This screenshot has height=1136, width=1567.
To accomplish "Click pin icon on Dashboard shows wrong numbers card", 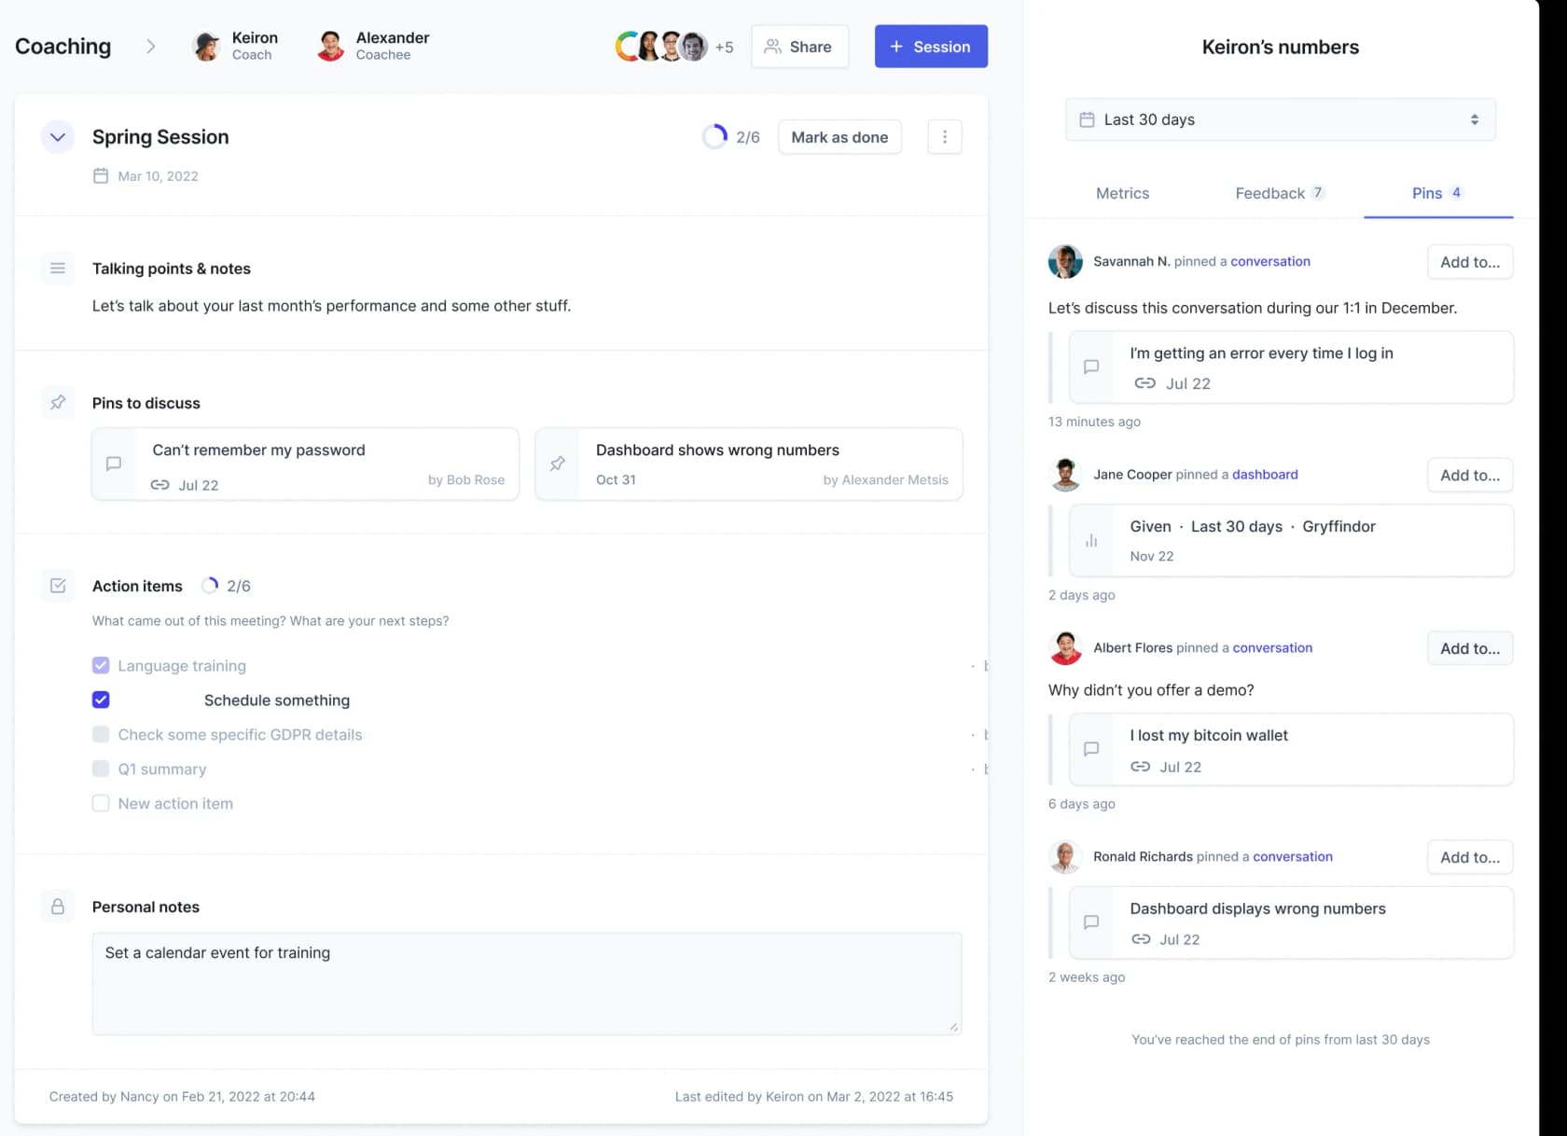I will 557,464.
